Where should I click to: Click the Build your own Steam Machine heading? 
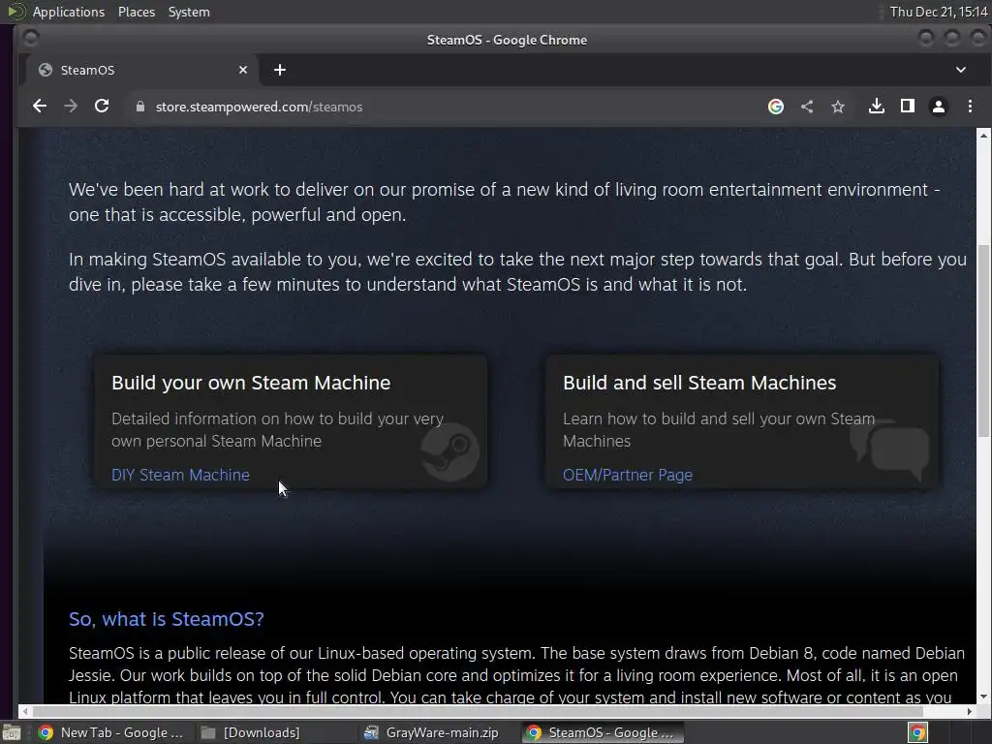point(251,383)
